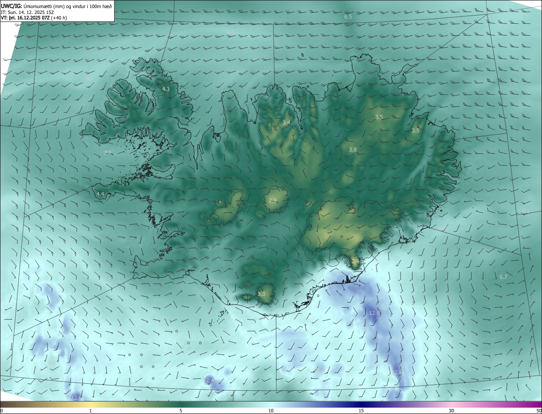Viewport: 542px width, 414px height.
Task: Click the 3.3 value label near the south coast
Action: [261, 294]
